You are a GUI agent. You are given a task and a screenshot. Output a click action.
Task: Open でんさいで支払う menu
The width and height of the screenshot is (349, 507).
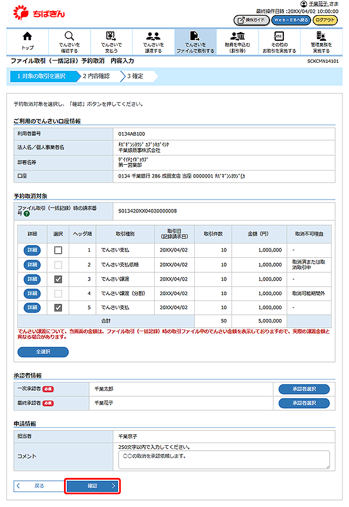pos(111,42)
